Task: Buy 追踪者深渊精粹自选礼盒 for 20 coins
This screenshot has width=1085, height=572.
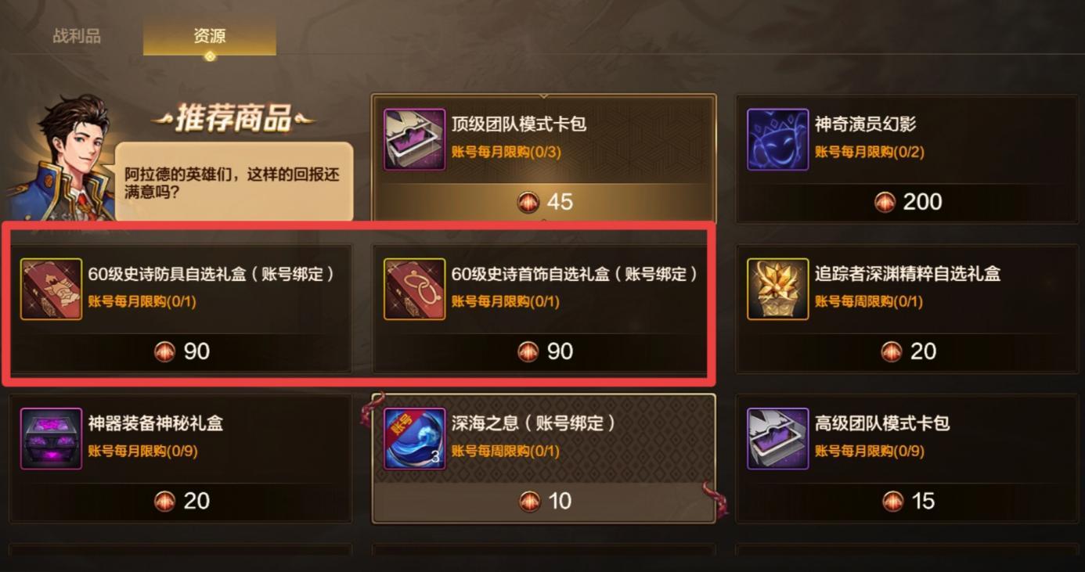Action: (x=907, y=351)
